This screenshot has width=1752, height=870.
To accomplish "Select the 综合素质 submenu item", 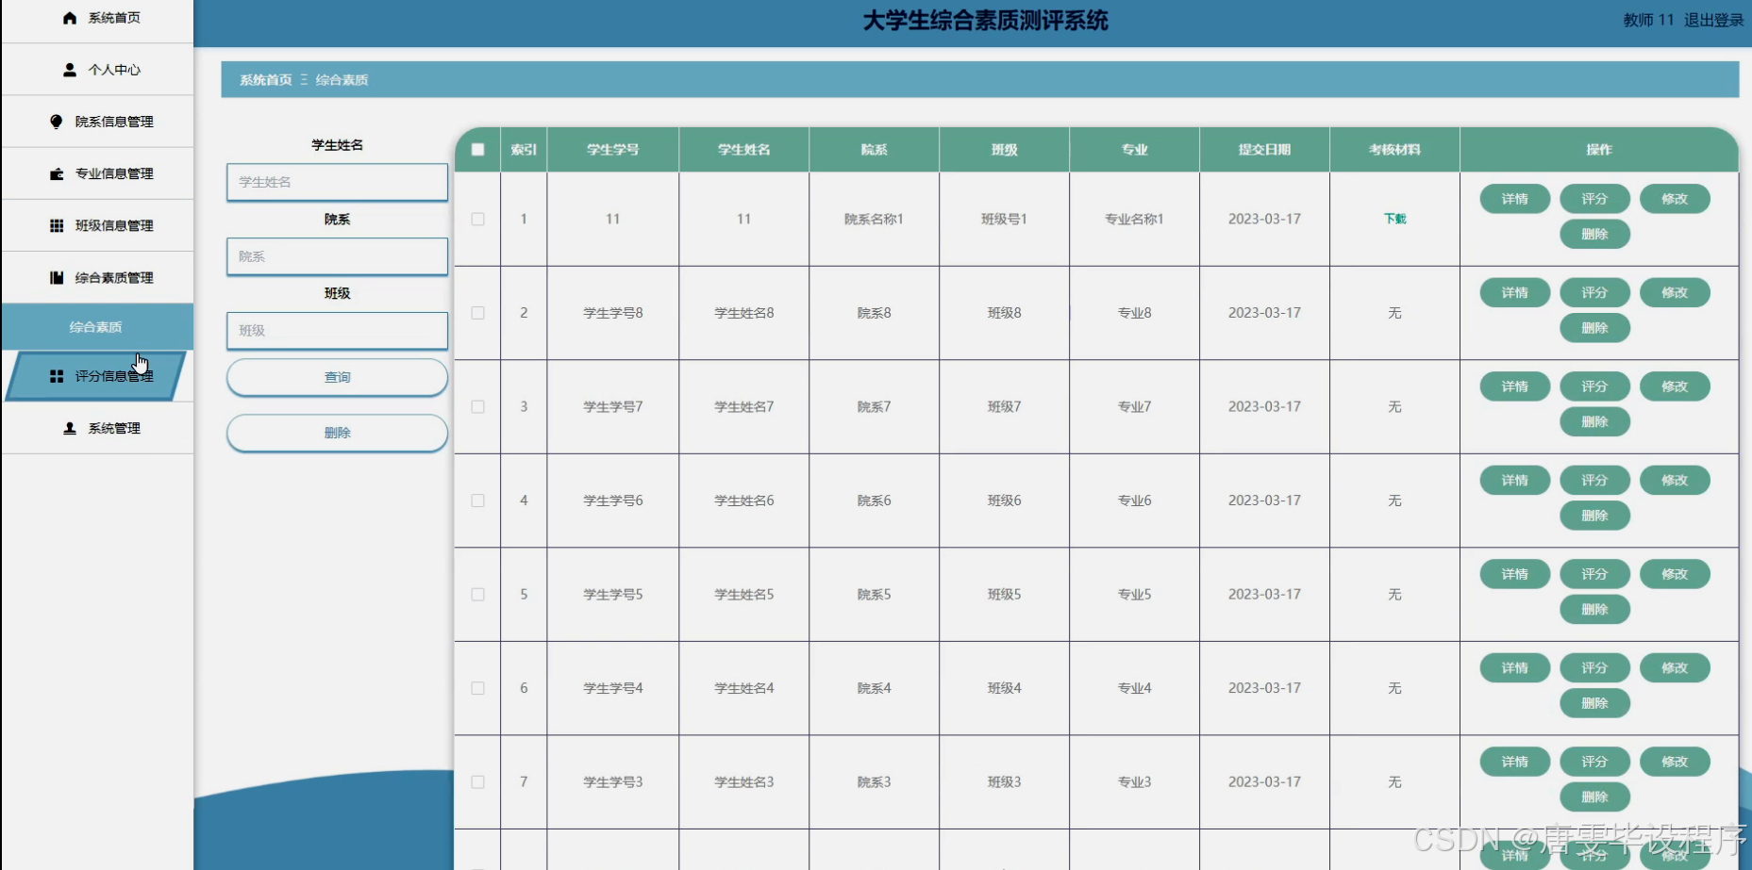I will (97, 327).
